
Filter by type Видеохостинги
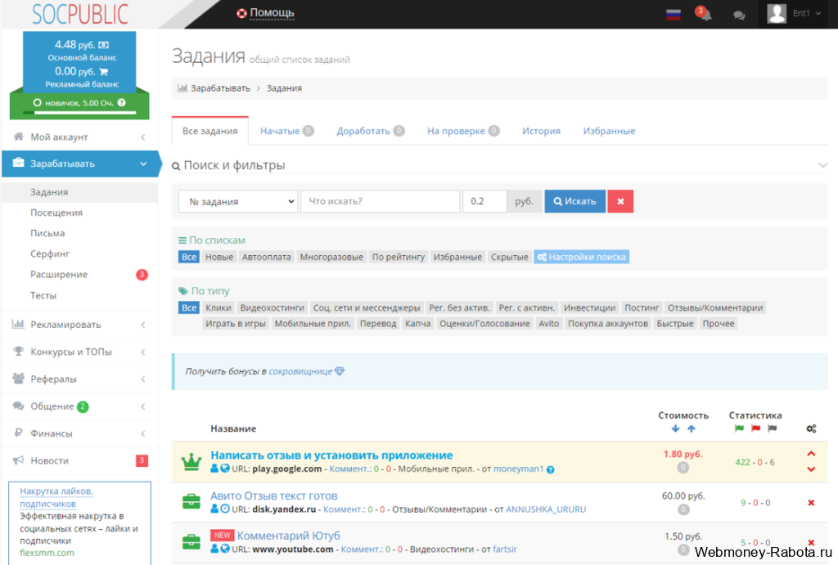(272, 307)
